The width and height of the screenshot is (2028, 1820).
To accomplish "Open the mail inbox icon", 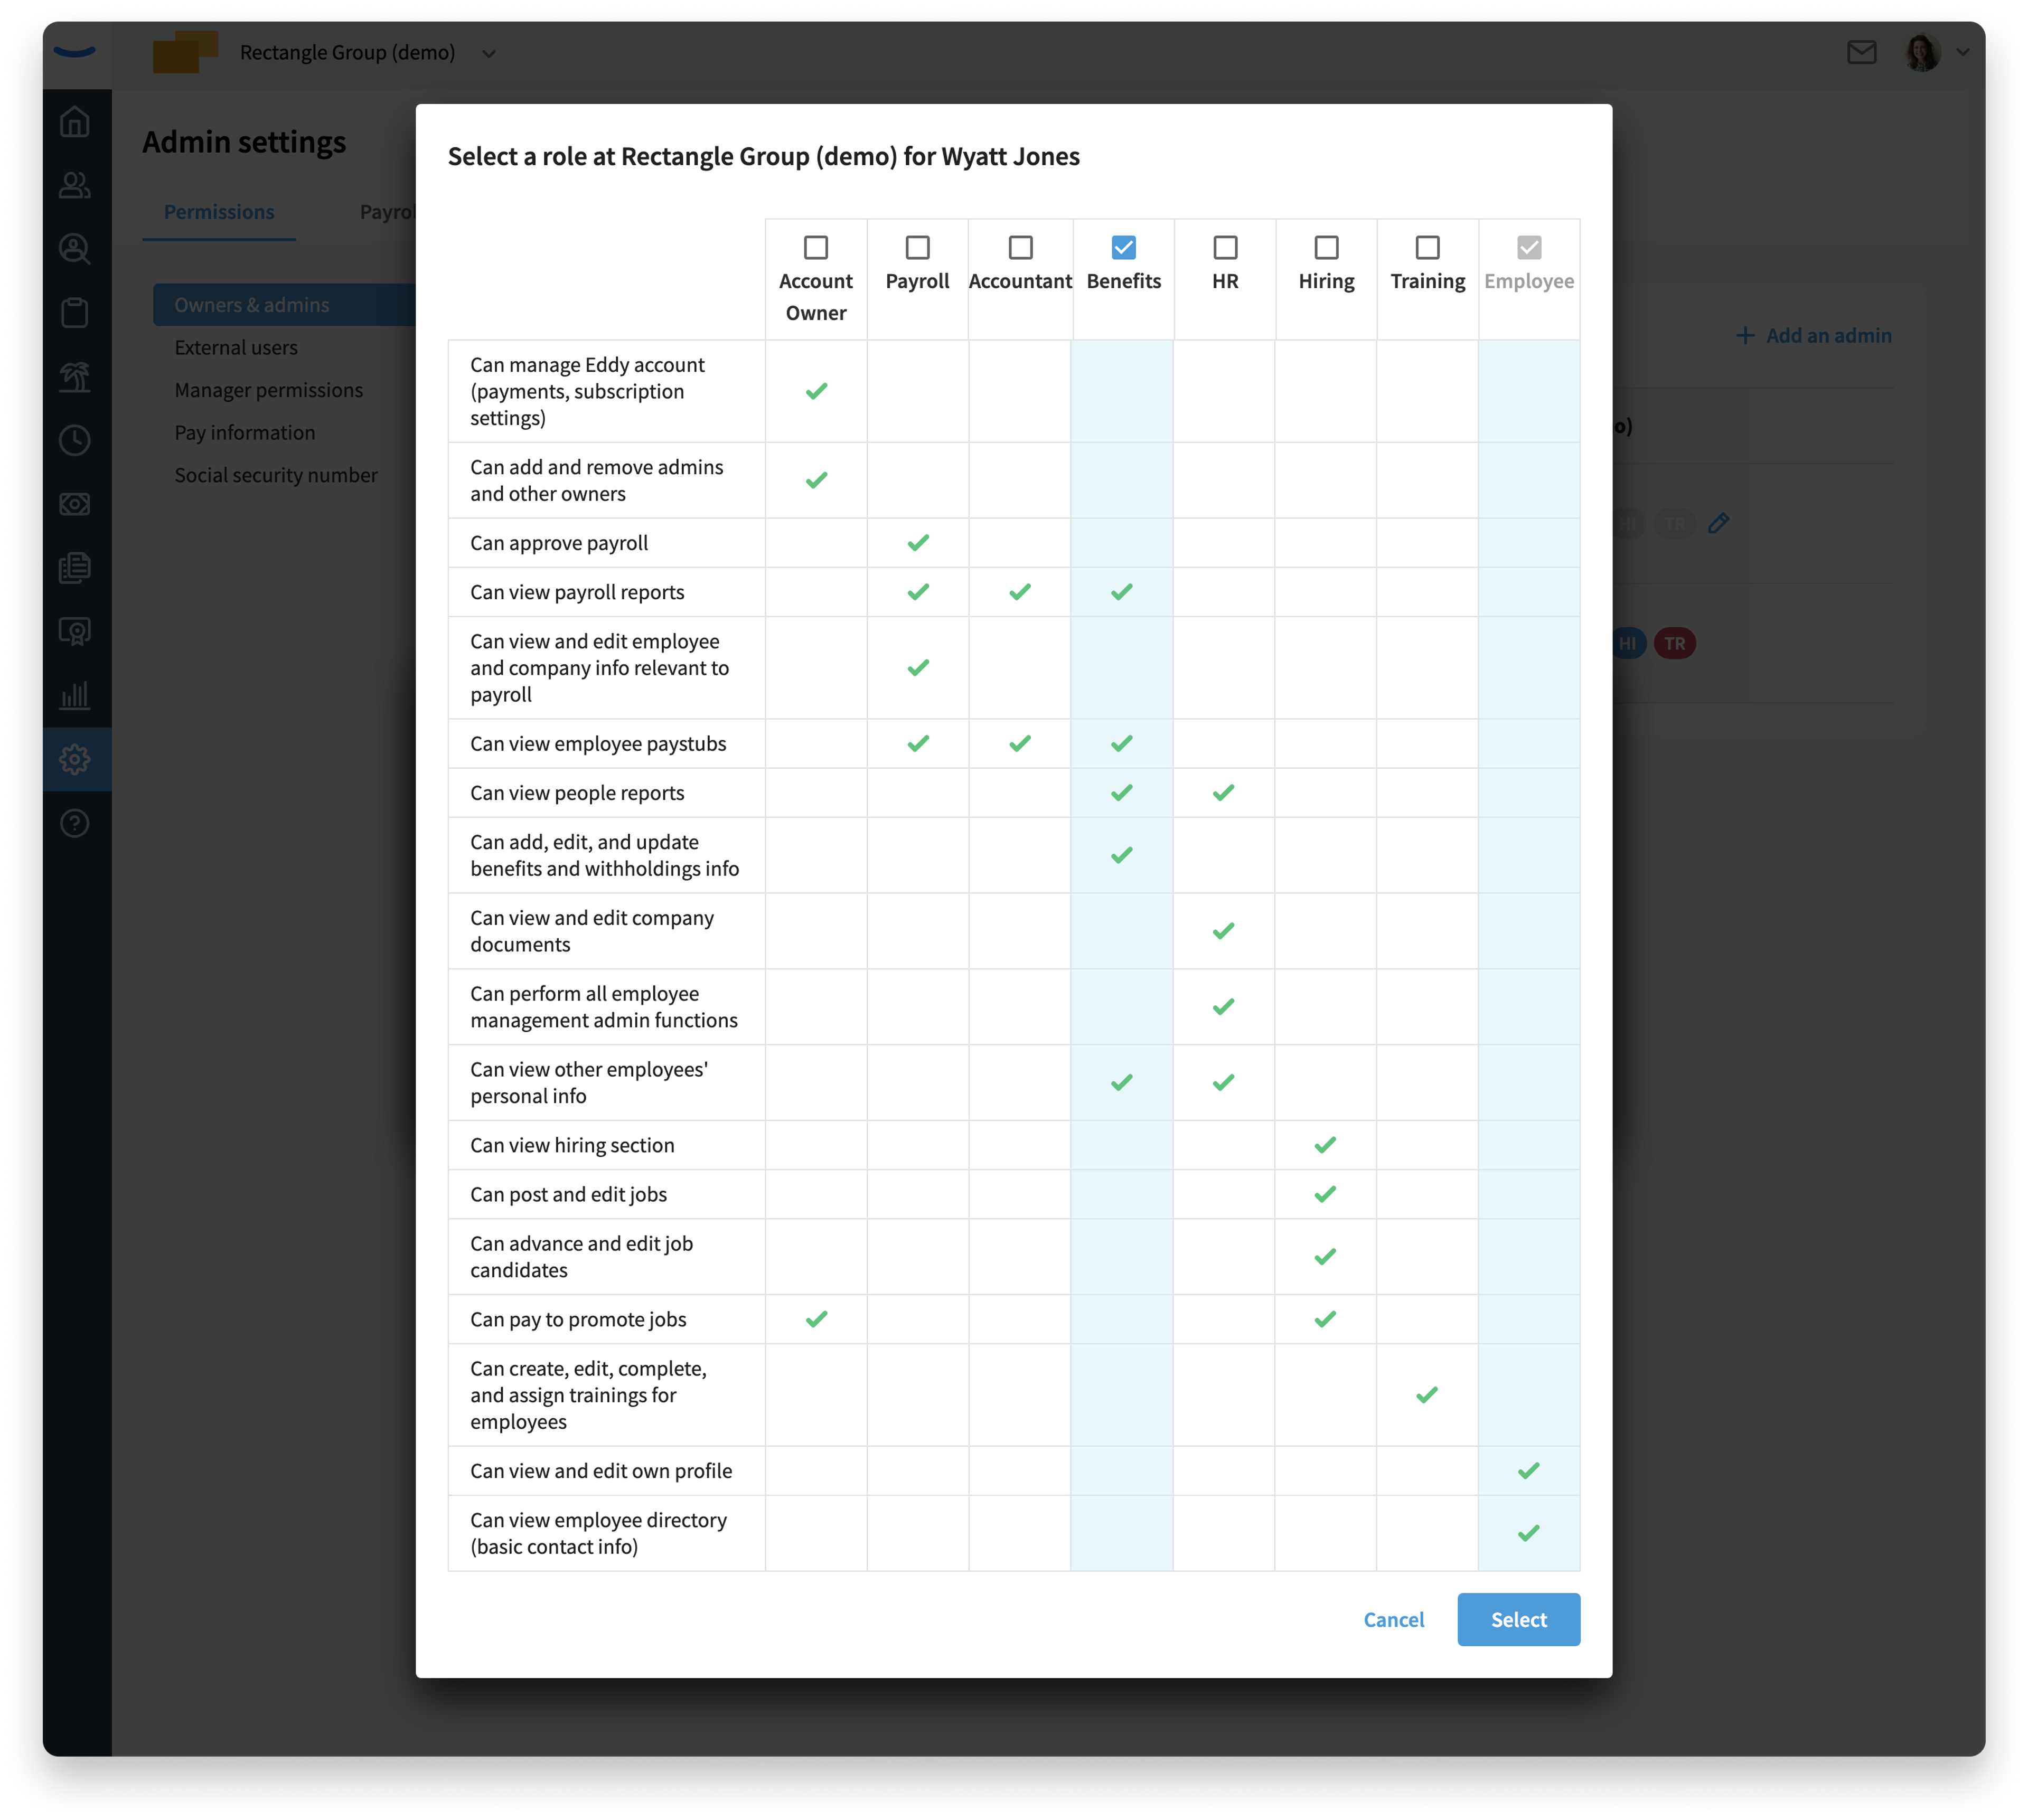I will tap(1862, 52).
